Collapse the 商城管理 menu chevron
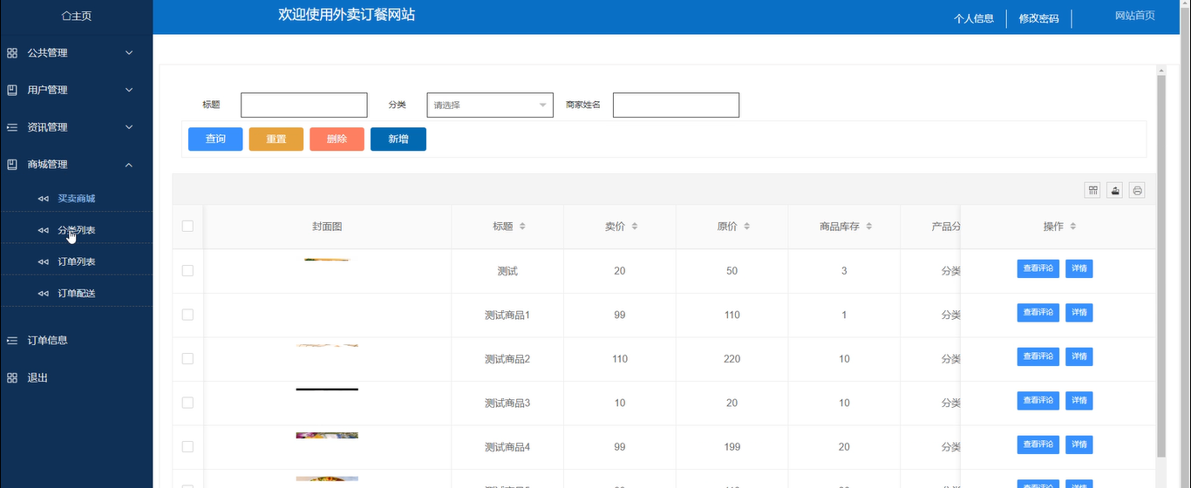 coord(129,164)
